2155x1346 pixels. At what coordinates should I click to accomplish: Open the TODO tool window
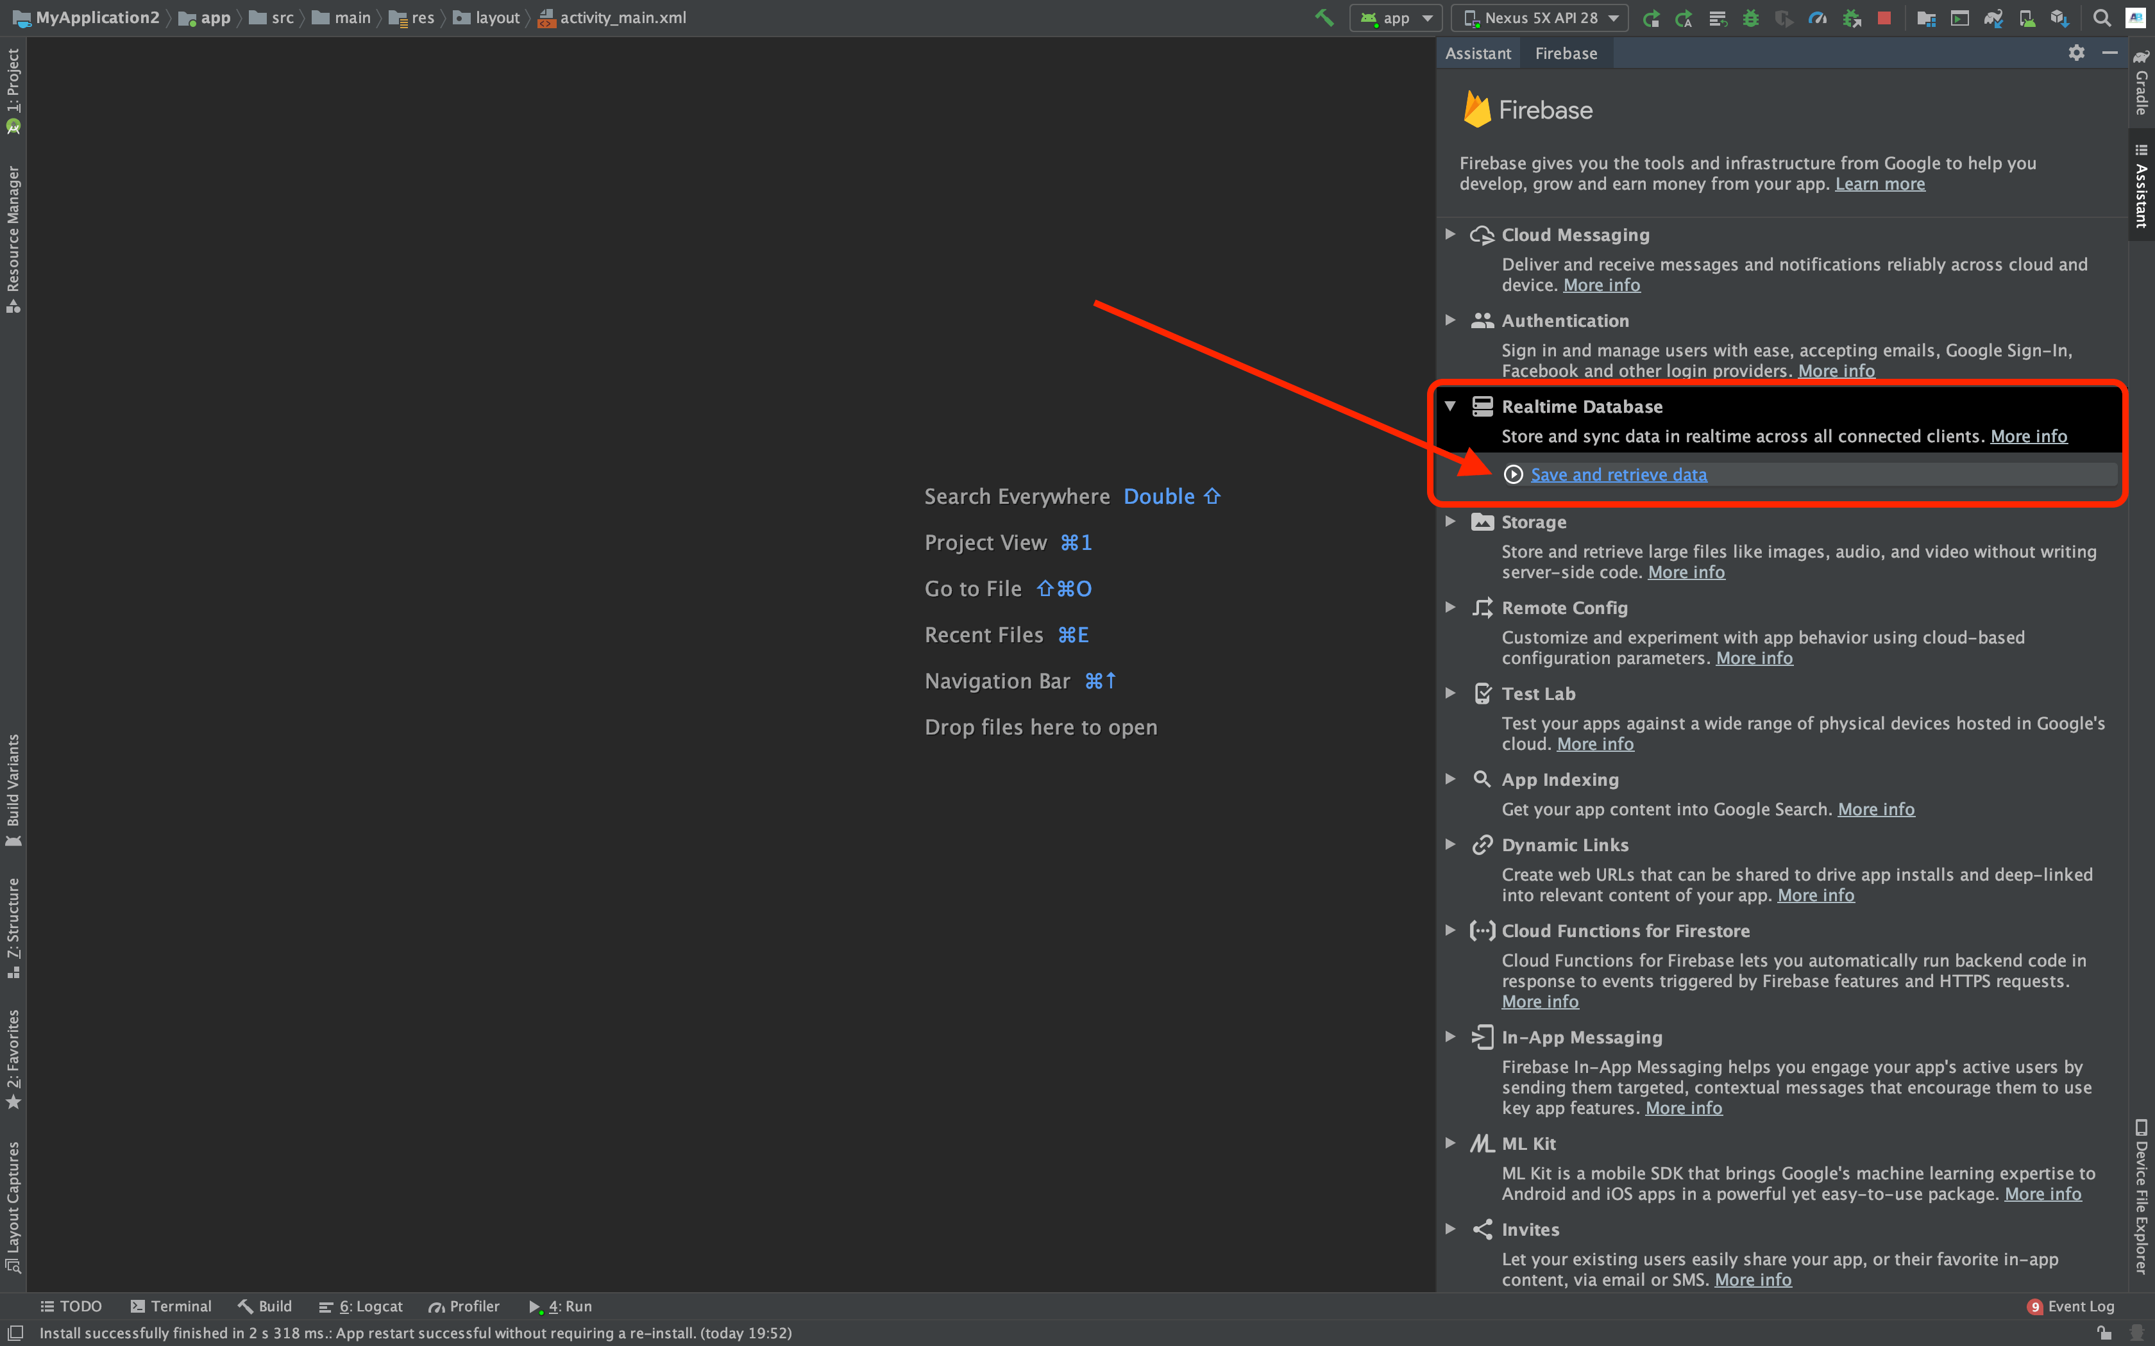(71, 1306)
